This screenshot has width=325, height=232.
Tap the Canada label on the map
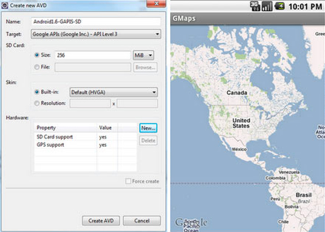coord(237,92)
